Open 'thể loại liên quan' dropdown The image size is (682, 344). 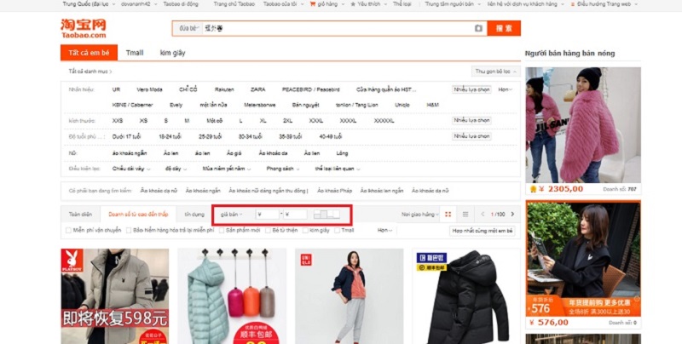point(338,169)
